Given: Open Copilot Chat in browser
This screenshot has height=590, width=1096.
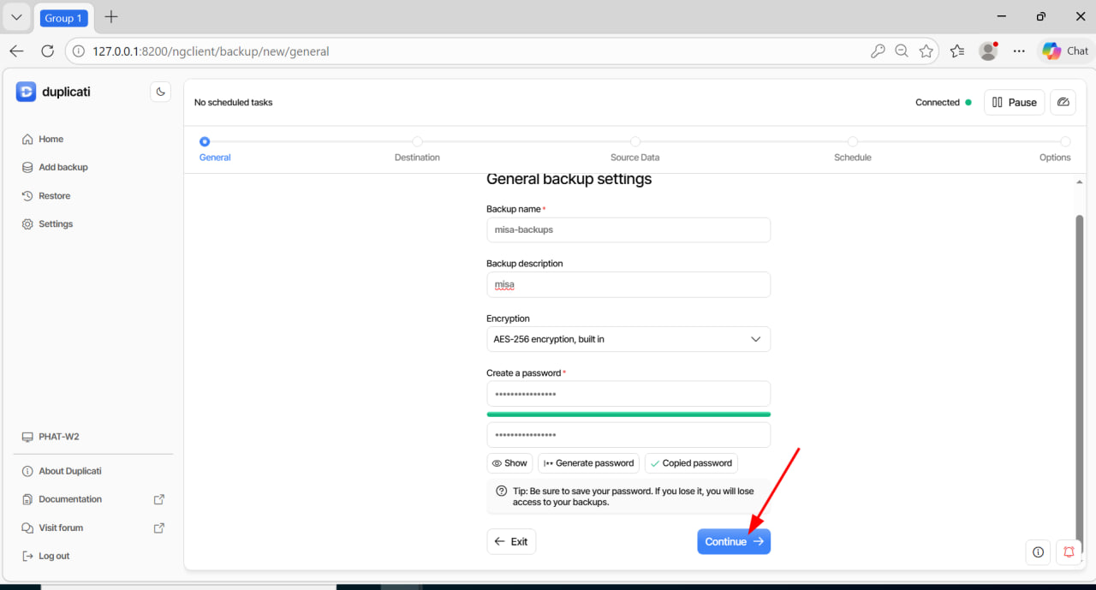Looking at the screenshot, I should [x=1065, y=51].
